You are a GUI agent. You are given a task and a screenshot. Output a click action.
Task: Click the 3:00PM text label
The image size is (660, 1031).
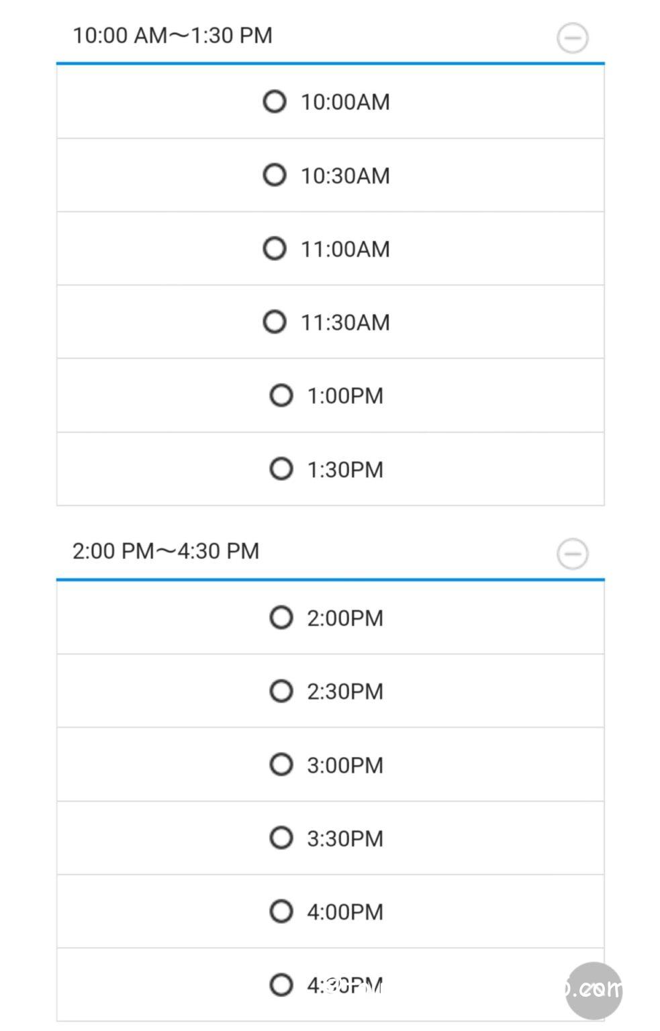tap(345, 765)
